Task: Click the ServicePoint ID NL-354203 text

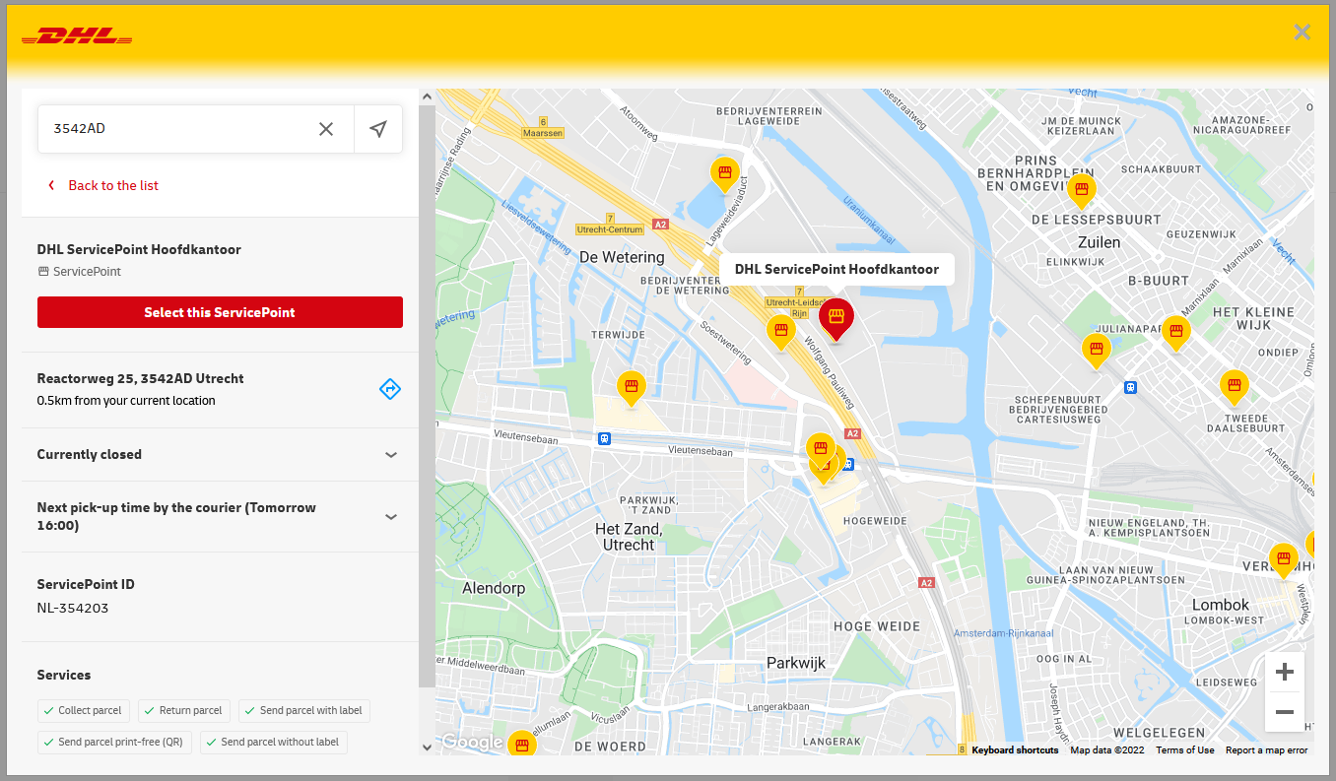Action: coord(73,608)
